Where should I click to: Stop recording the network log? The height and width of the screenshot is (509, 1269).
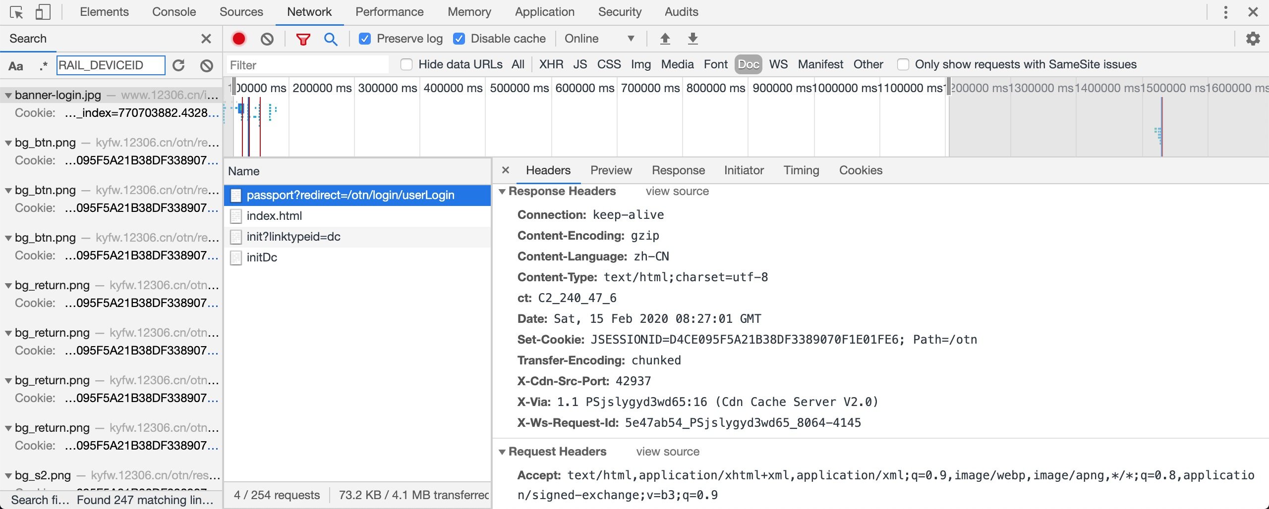click(x=239, y=39)
